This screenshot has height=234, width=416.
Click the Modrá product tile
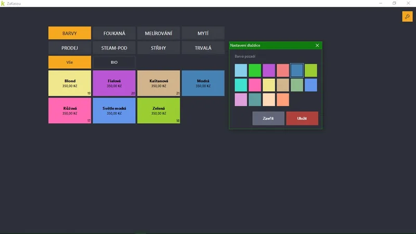[x=203, y=83]
